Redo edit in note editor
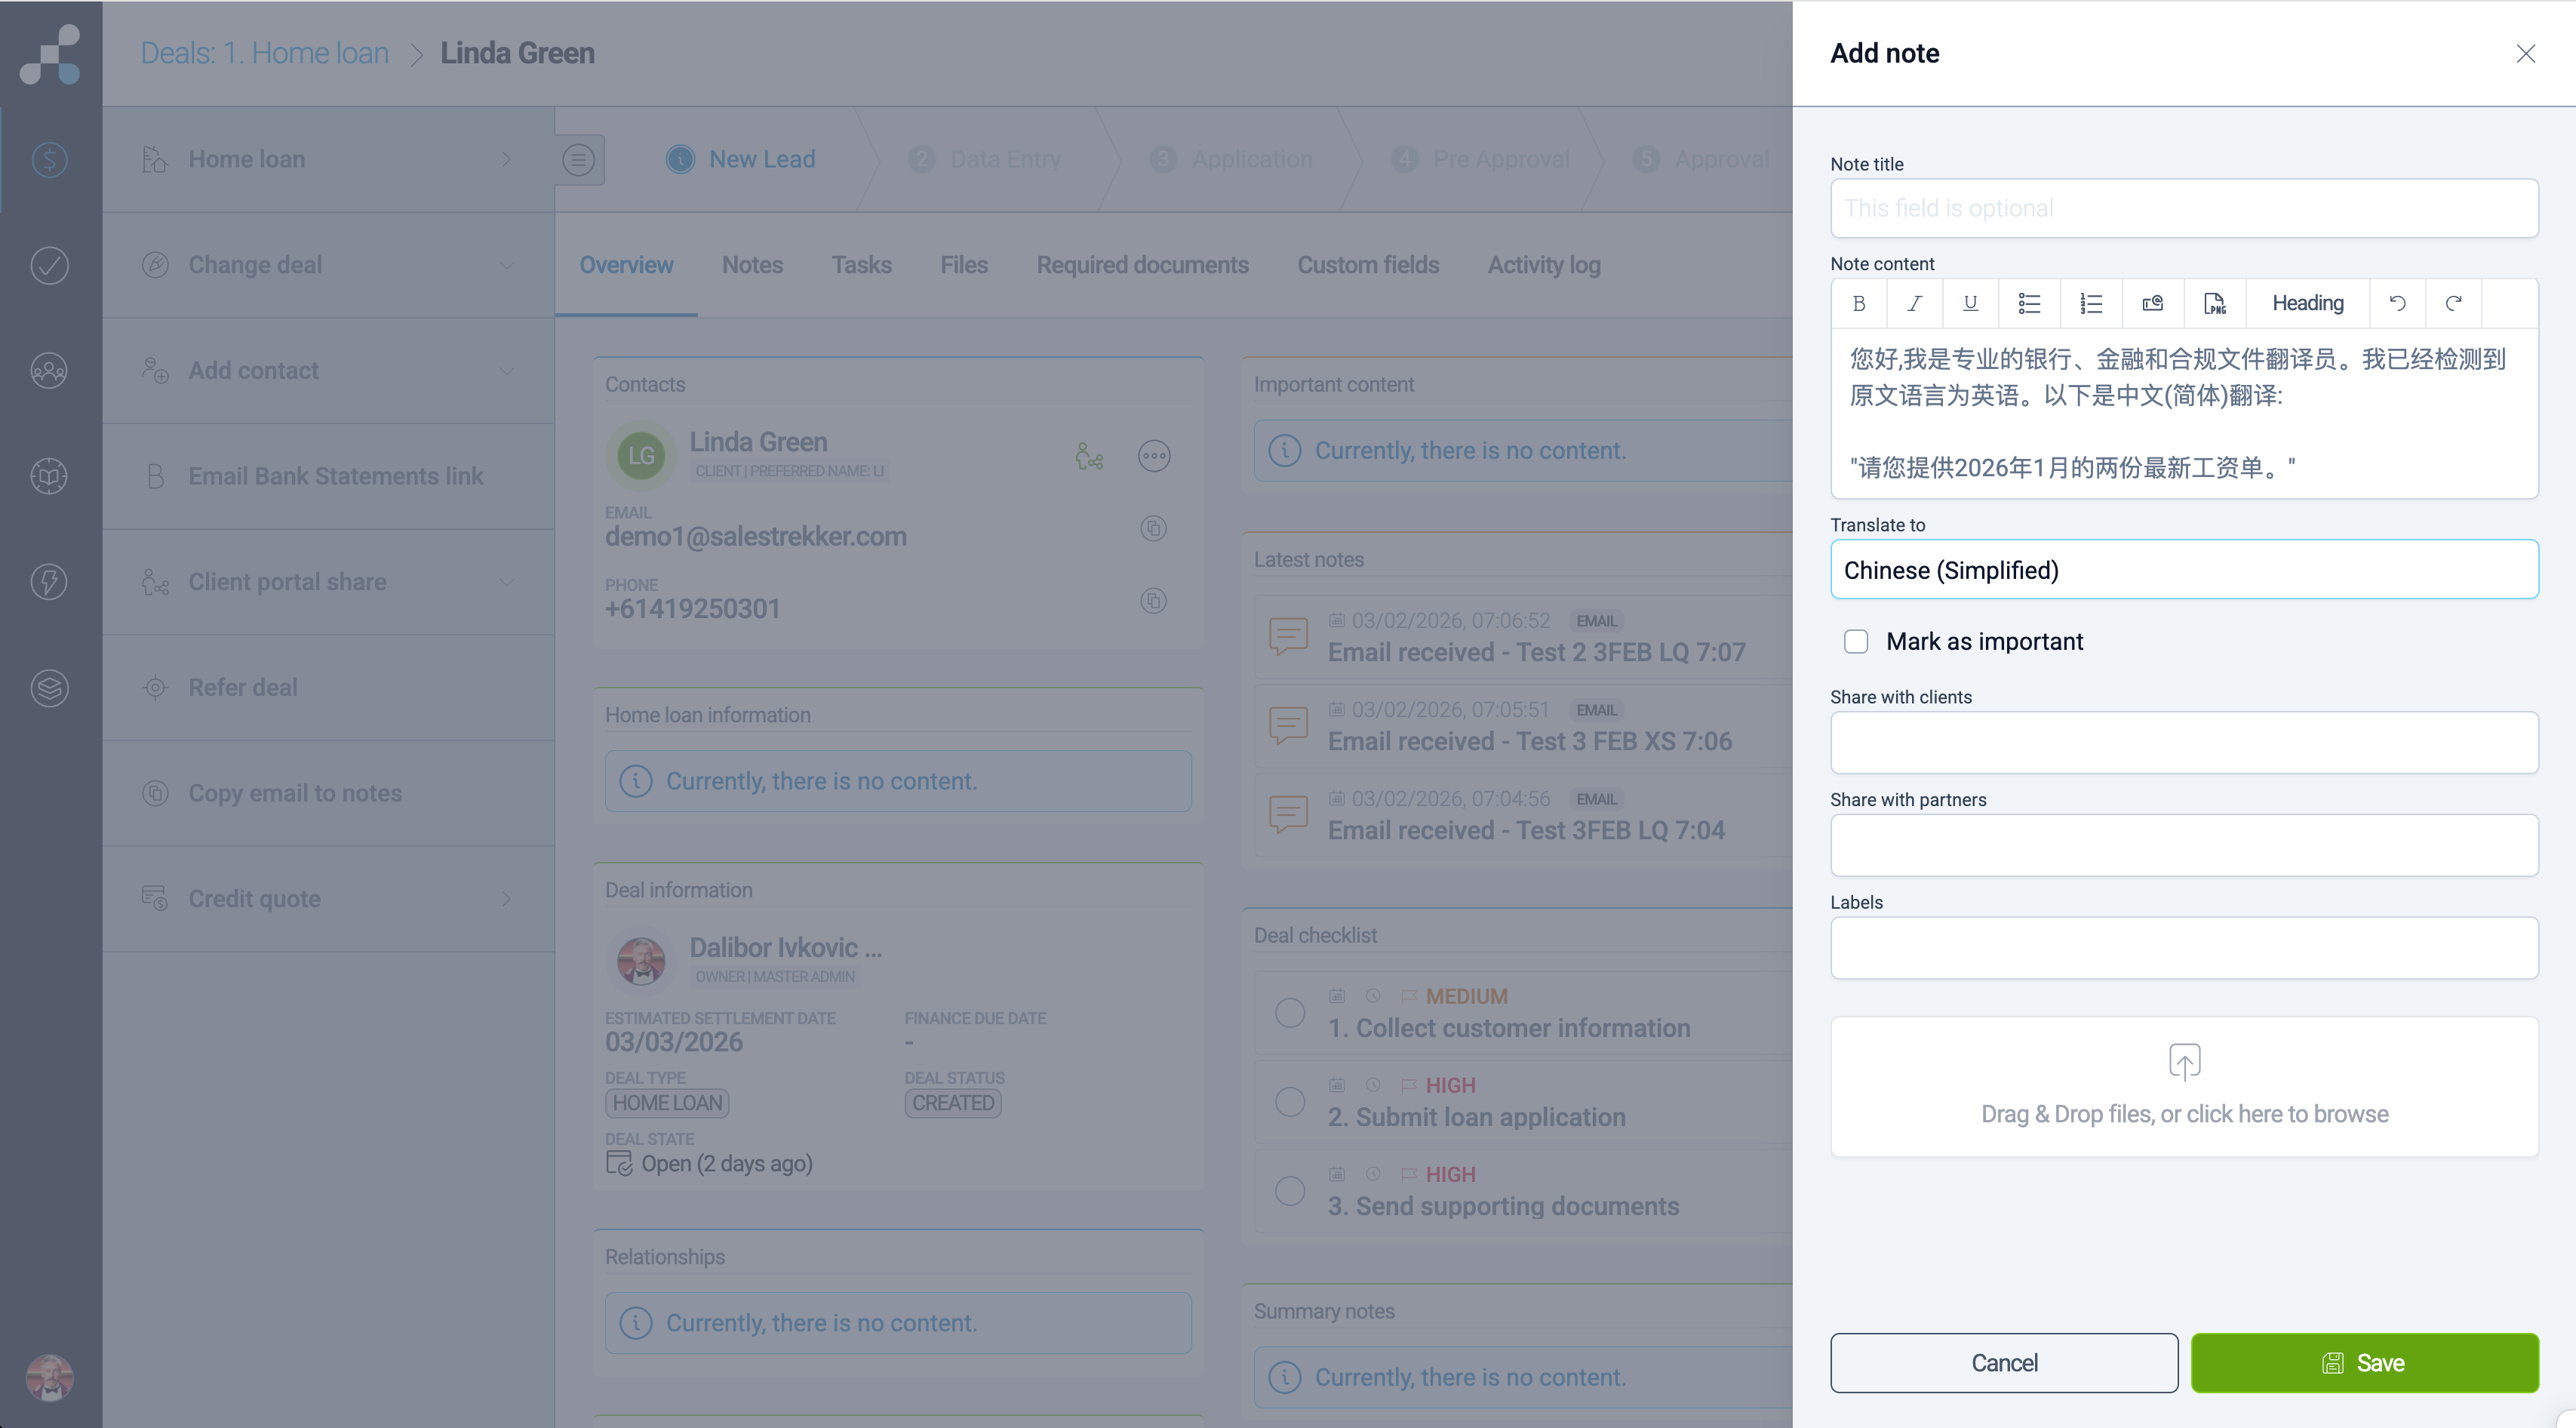 coord(2453,303)
